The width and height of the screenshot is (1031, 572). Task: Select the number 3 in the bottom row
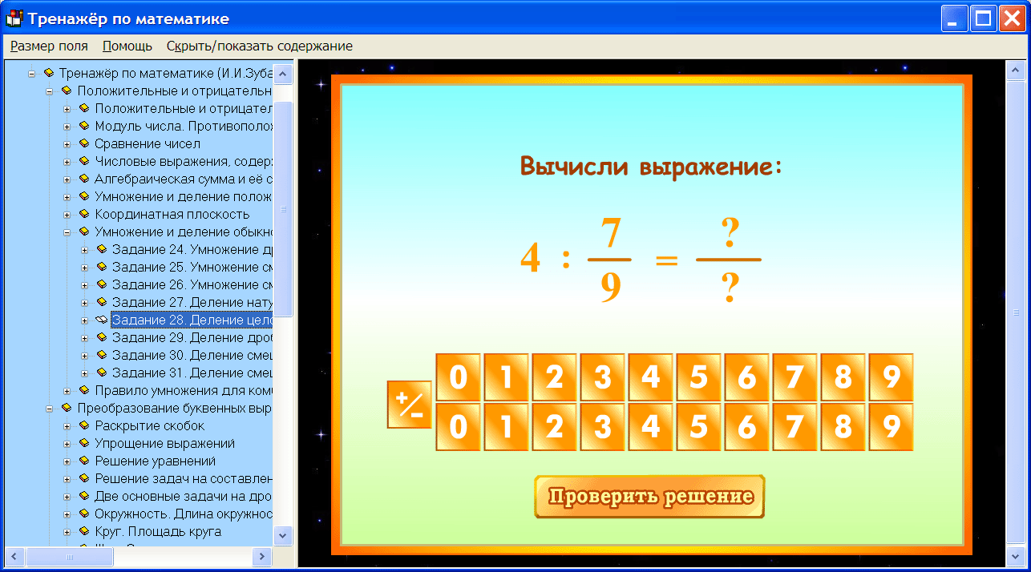tap(602, 427)
